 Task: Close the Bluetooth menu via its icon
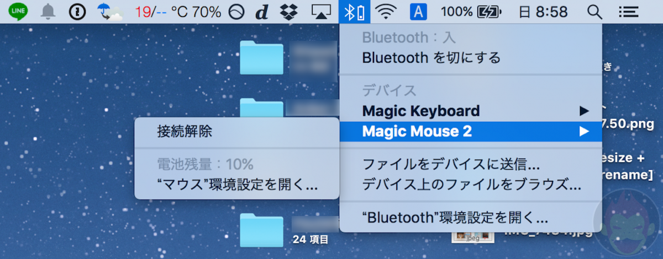click(354, 11)
